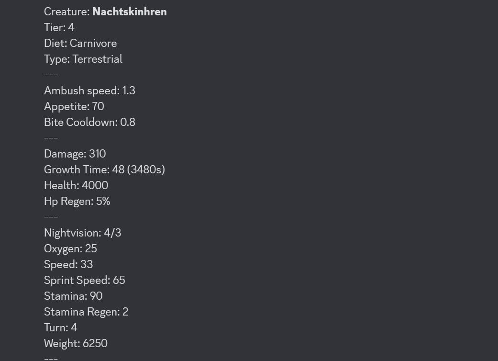The image size is (498, 361).
Task: Click the Growth Time: 48 (3480s) line
Action: [104, 169]
